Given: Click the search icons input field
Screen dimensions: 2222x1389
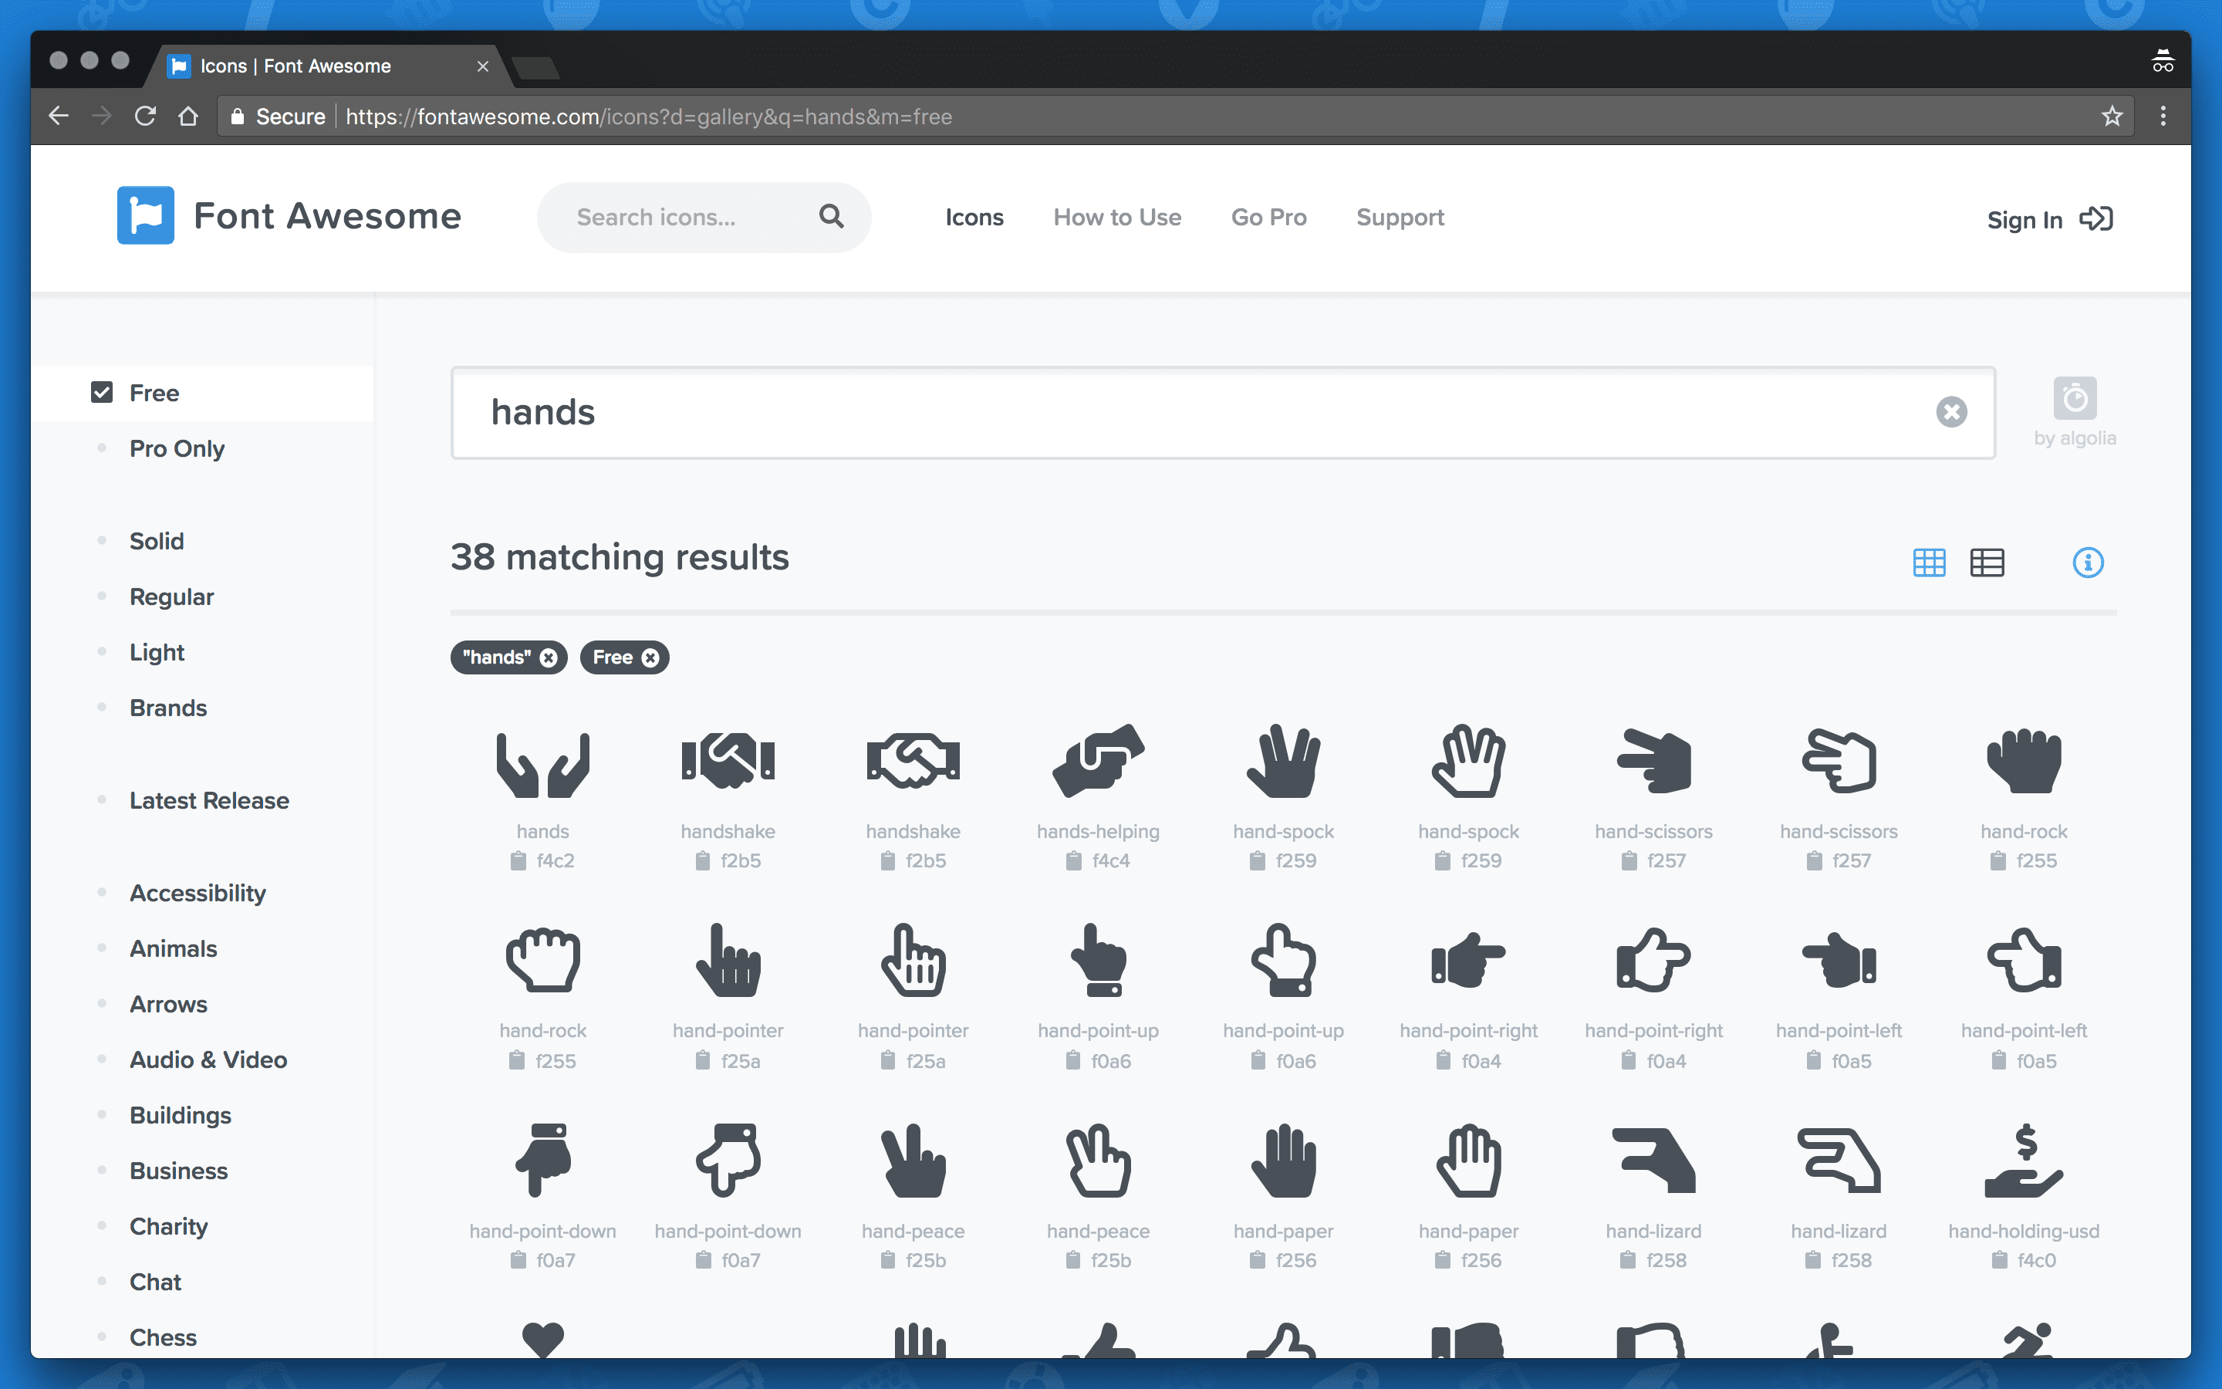Looking at the screenshot, I should tap(701, 216).
